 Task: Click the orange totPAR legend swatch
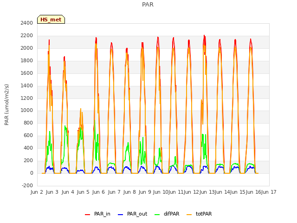[189, 215]
